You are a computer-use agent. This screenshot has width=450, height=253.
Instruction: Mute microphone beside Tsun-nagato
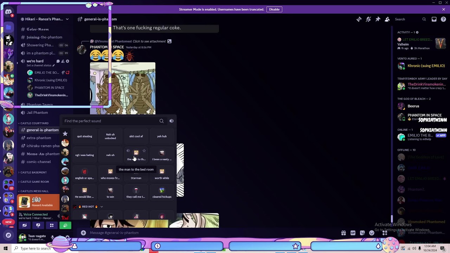click(x=52, y=238)
